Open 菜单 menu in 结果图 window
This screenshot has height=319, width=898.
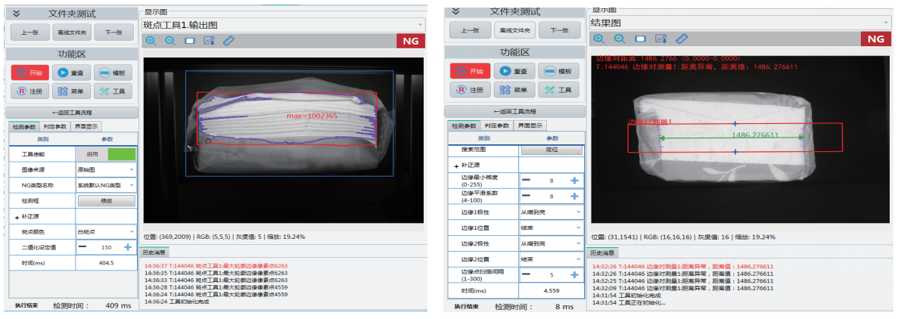click(x=514, y=90)
